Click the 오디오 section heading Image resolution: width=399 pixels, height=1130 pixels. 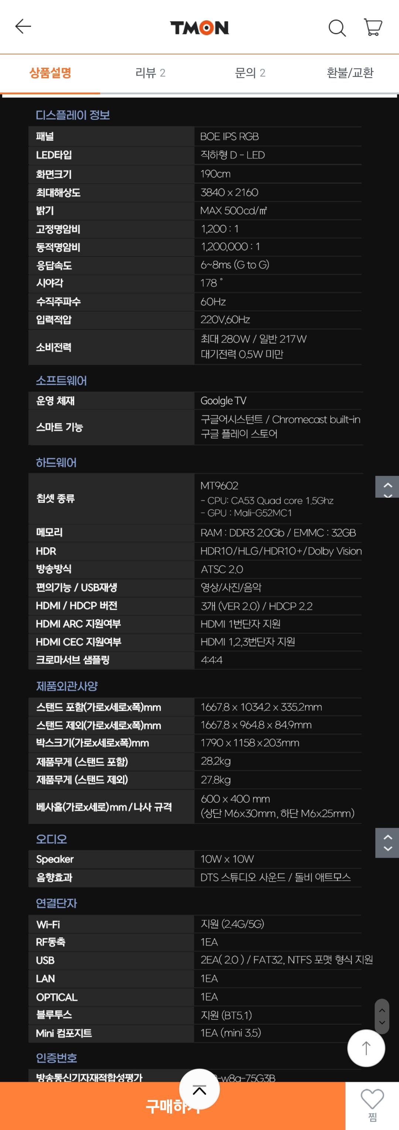point(51,839)
